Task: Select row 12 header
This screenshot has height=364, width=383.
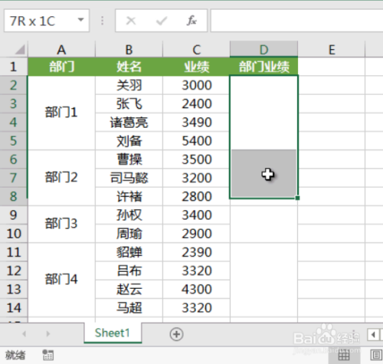Action: click(14, 271)
